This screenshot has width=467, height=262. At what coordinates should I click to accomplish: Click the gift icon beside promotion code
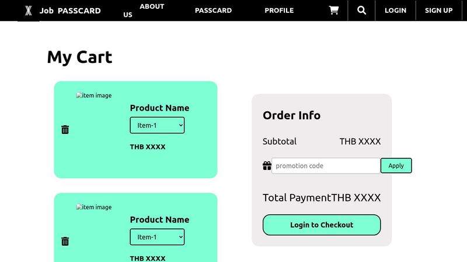click(x=267, y=166)
